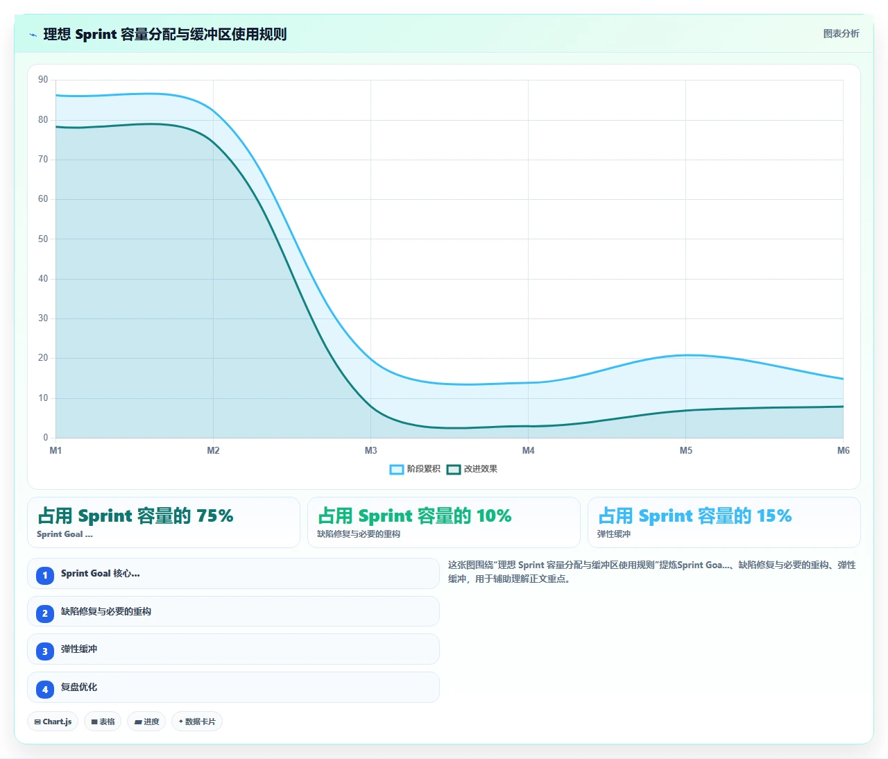Open the 75% Sprint capacity card

click(x=164, y=522)
